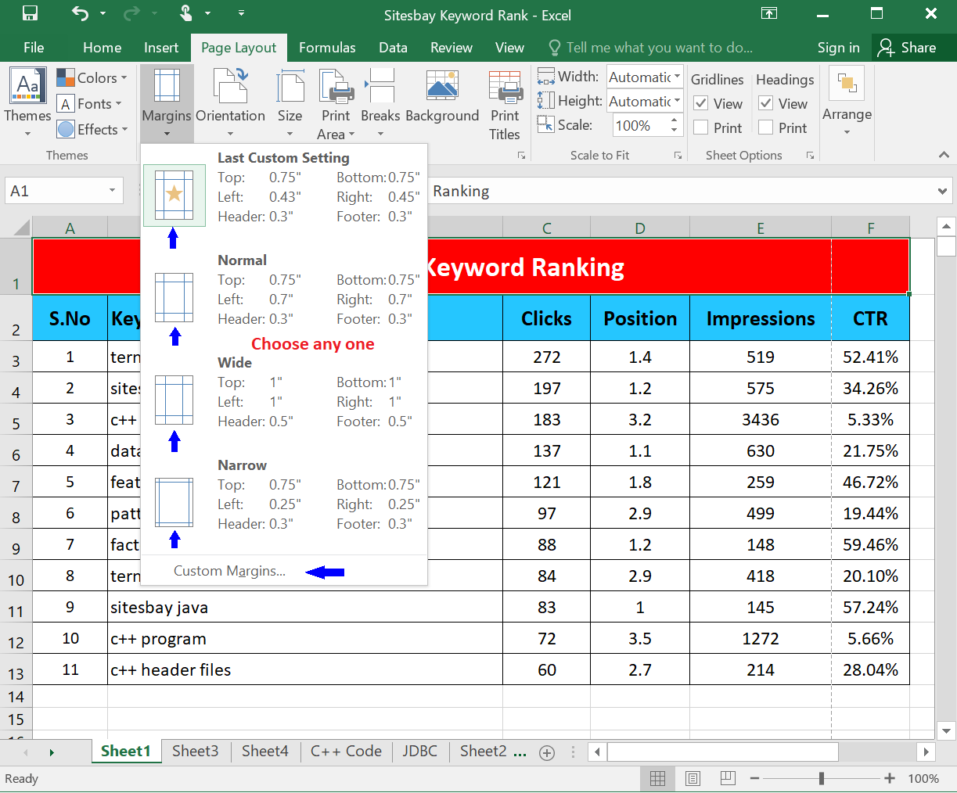Open theme Colors icon
Screen dimensions: 957x793
point(66,77)
